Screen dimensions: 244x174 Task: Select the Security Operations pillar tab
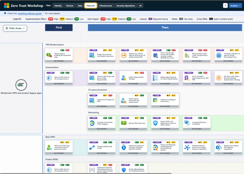[125, 6]
